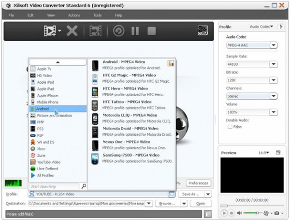Select Apple iPad category

[x=58, y=89]
